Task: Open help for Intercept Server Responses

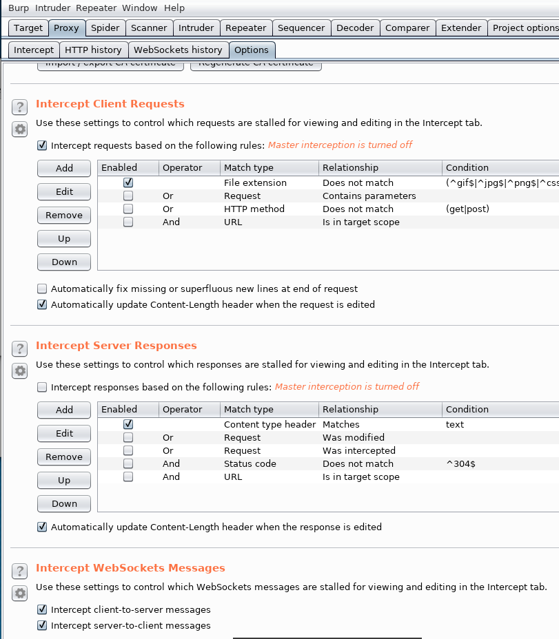Action: coord(19,349)
